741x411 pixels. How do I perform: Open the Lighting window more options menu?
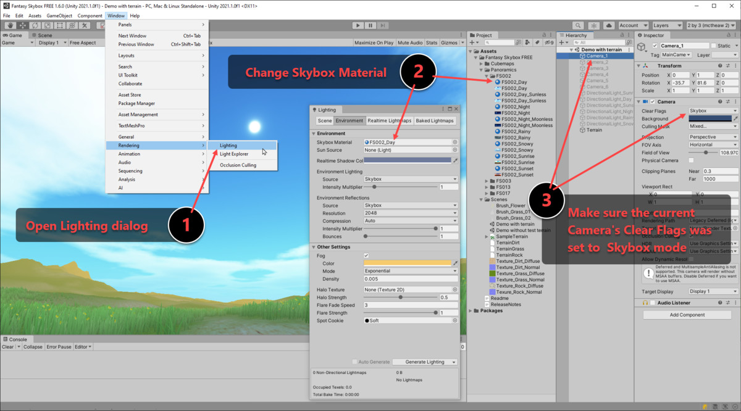tap(442, 110)
